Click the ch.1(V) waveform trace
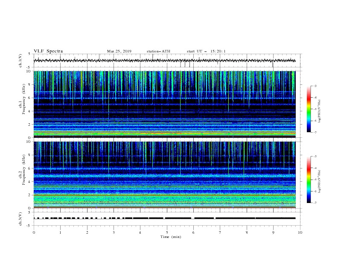 pyautogui.click(x=164, y=61)
